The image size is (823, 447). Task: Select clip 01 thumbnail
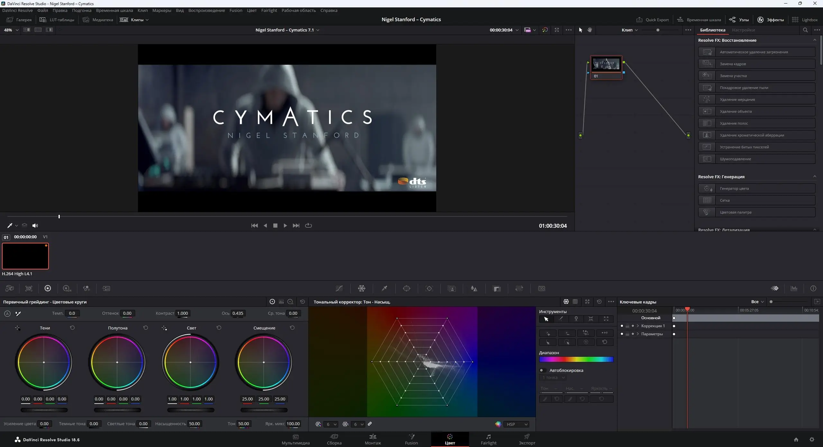pyautogui.click(x=25, y=256)
